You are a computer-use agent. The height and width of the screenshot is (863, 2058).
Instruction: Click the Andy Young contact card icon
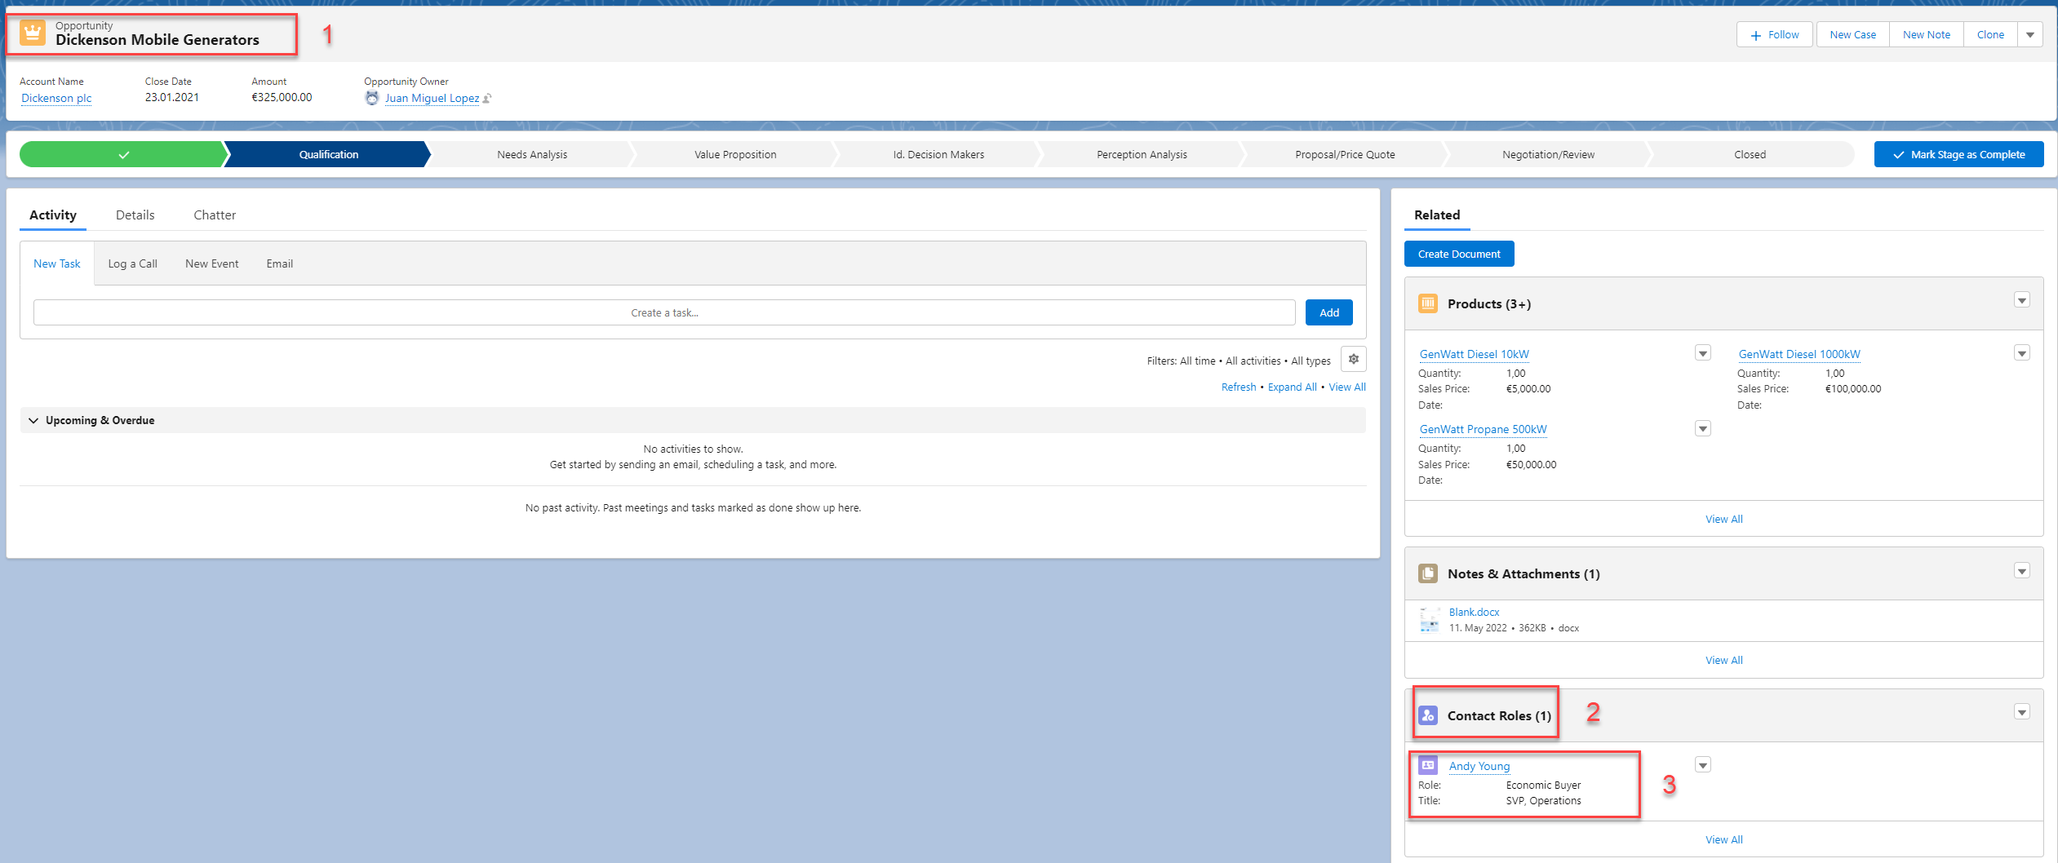(x=1428, y=765)
